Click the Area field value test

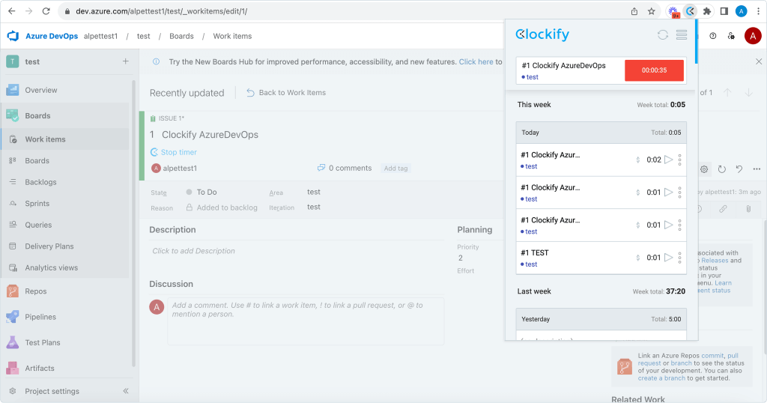pyautogui.click(x=314, y=192)
